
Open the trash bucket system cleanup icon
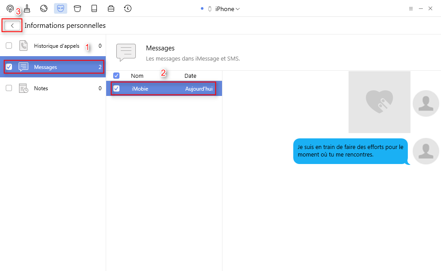tap(77, 8)
